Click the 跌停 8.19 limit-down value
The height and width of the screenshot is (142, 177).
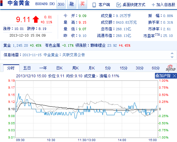coord(43,29)
